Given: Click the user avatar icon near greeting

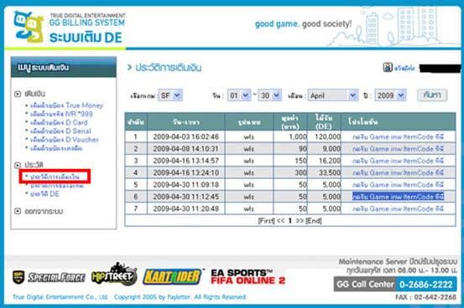Looking at the screenshot, I should pyautogui.click(x=388, y=67).
